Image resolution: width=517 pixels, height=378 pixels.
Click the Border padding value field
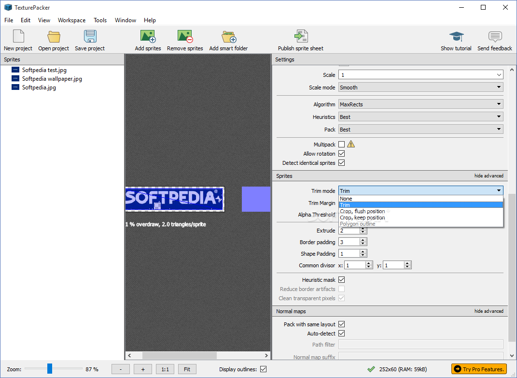[349, 242]
